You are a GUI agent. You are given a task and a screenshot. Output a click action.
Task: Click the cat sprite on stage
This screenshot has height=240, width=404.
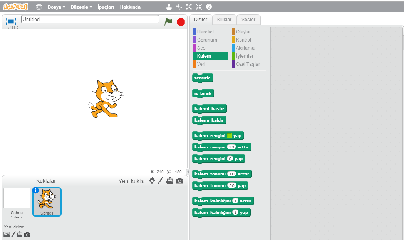coord(106,99)
